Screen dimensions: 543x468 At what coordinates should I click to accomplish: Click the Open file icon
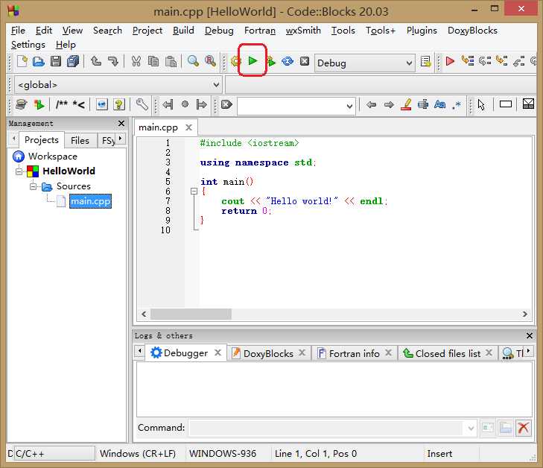[x=39, y=62]
